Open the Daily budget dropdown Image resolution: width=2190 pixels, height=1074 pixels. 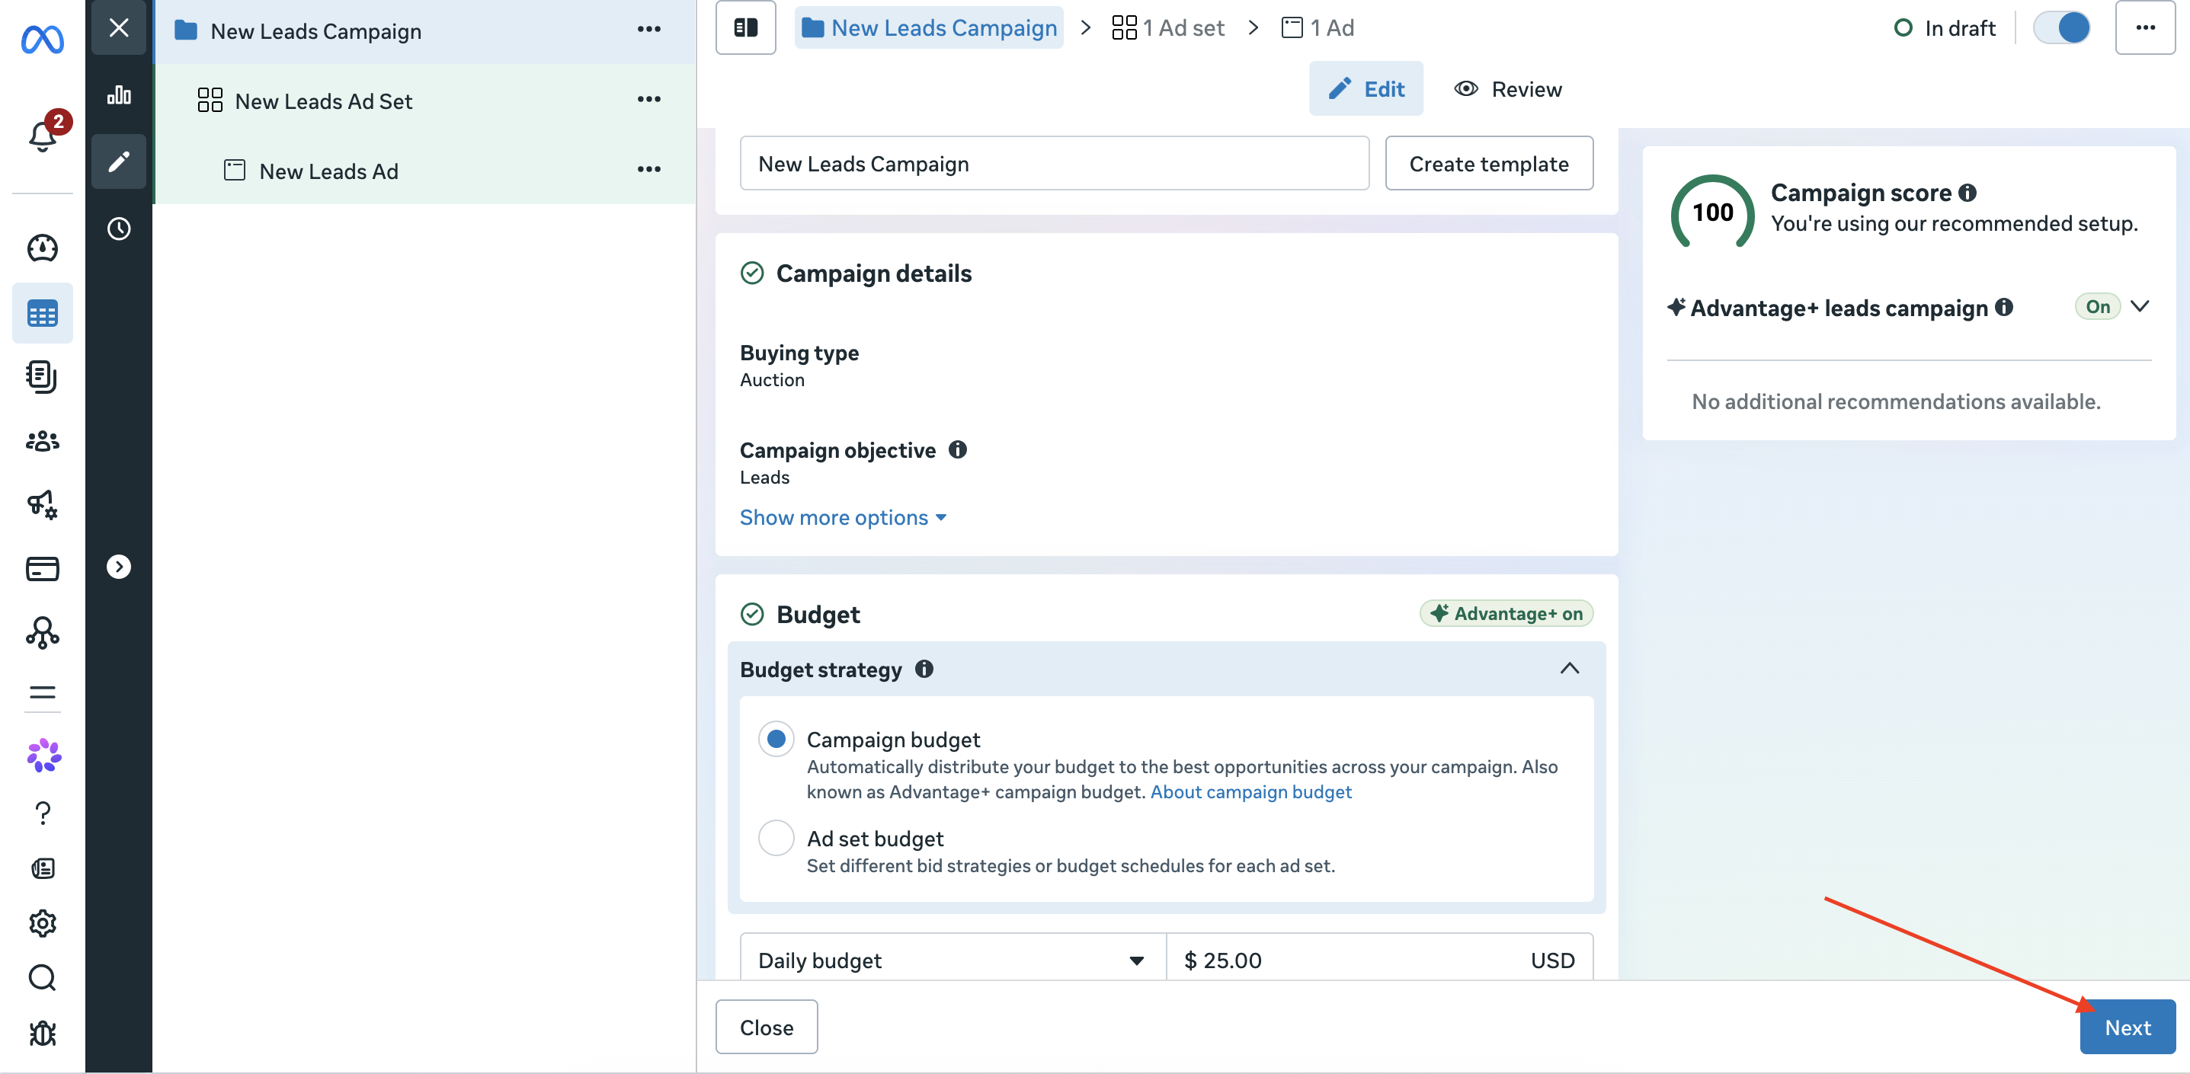point(953,961)
